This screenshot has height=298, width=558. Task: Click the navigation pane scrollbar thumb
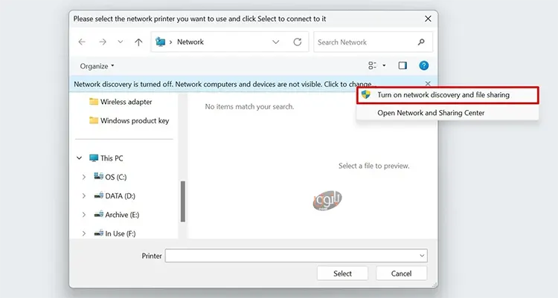click(183, 201)
